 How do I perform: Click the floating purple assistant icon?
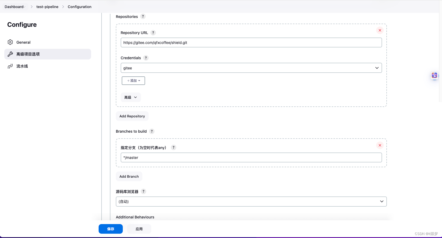[434, 75]
